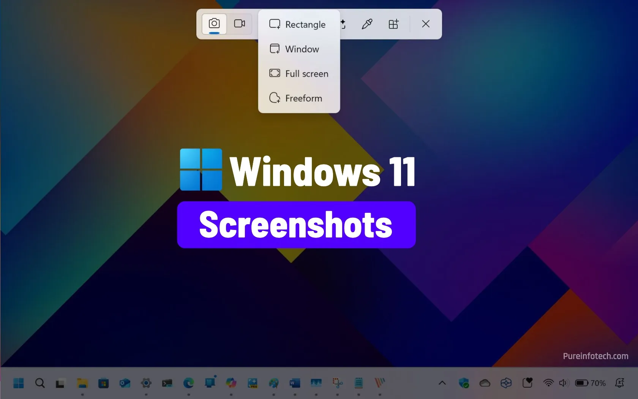Switch to video record mode
This screenshot has height=399, width=638.
tap(240, 24)
